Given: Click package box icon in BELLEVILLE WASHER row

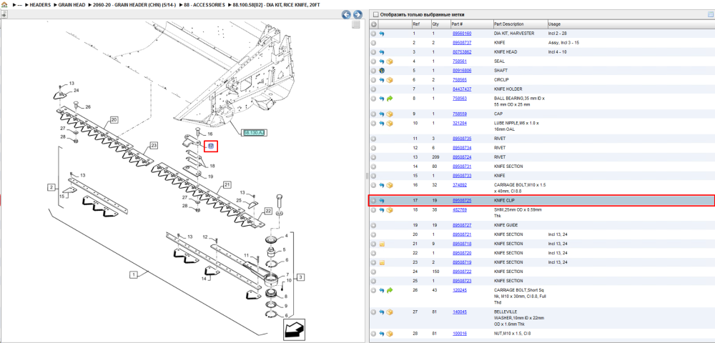Looking at the screenshot, I should tap(390, 312).
